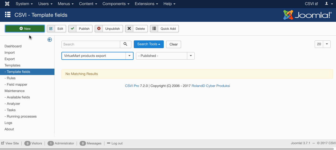Click the magnifying glass search button
Image resolution: width=336 pixels, height=150 pixels.
[x=126, y=44]
